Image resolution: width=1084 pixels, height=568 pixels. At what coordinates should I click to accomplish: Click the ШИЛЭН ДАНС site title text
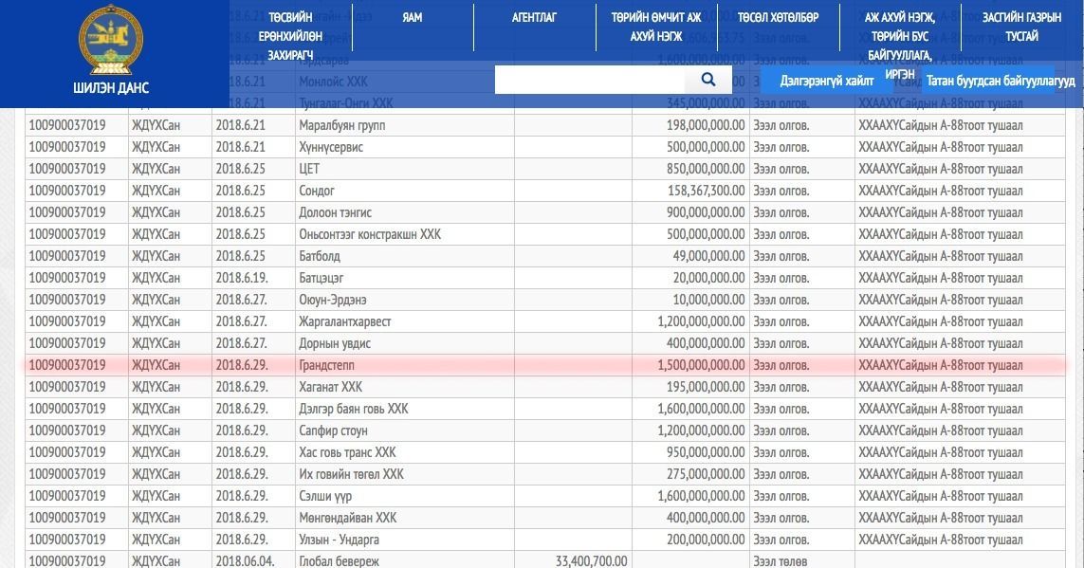111,87
